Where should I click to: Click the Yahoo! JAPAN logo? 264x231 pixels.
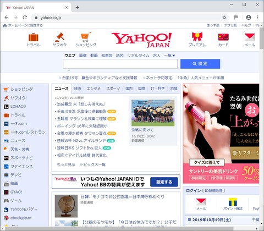click(x=141, y=40)
